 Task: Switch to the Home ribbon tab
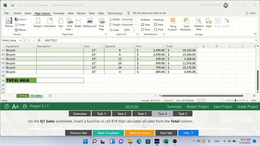(17, 13)
